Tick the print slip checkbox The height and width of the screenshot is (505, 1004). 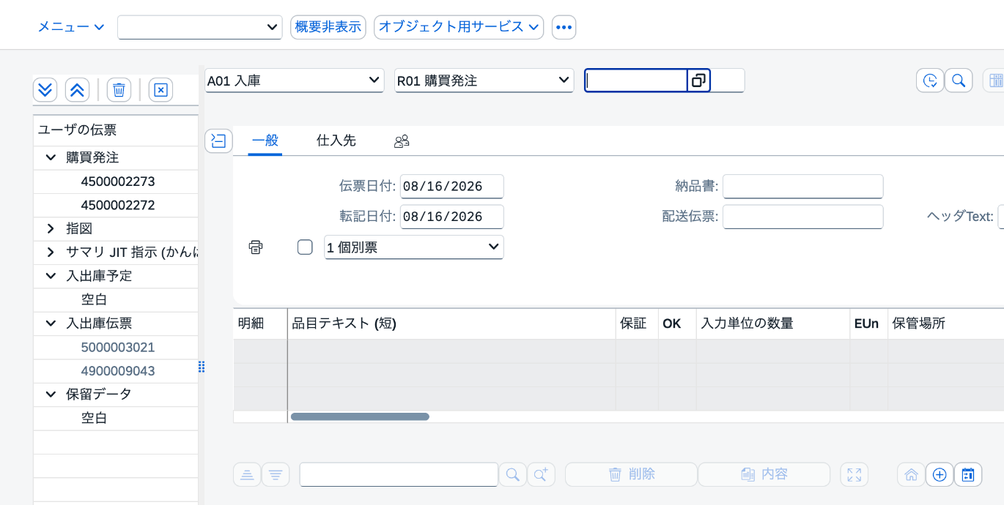305,247
